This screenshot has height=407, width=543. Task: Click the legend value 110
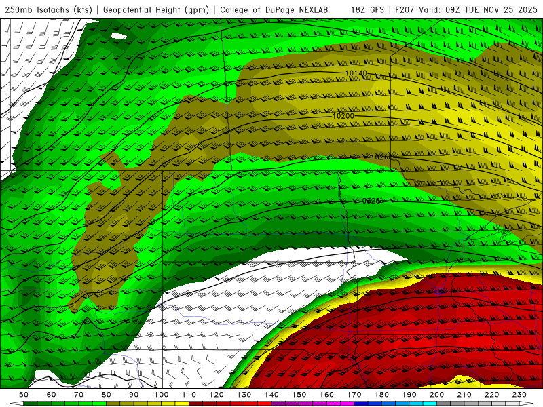[189, 395]
